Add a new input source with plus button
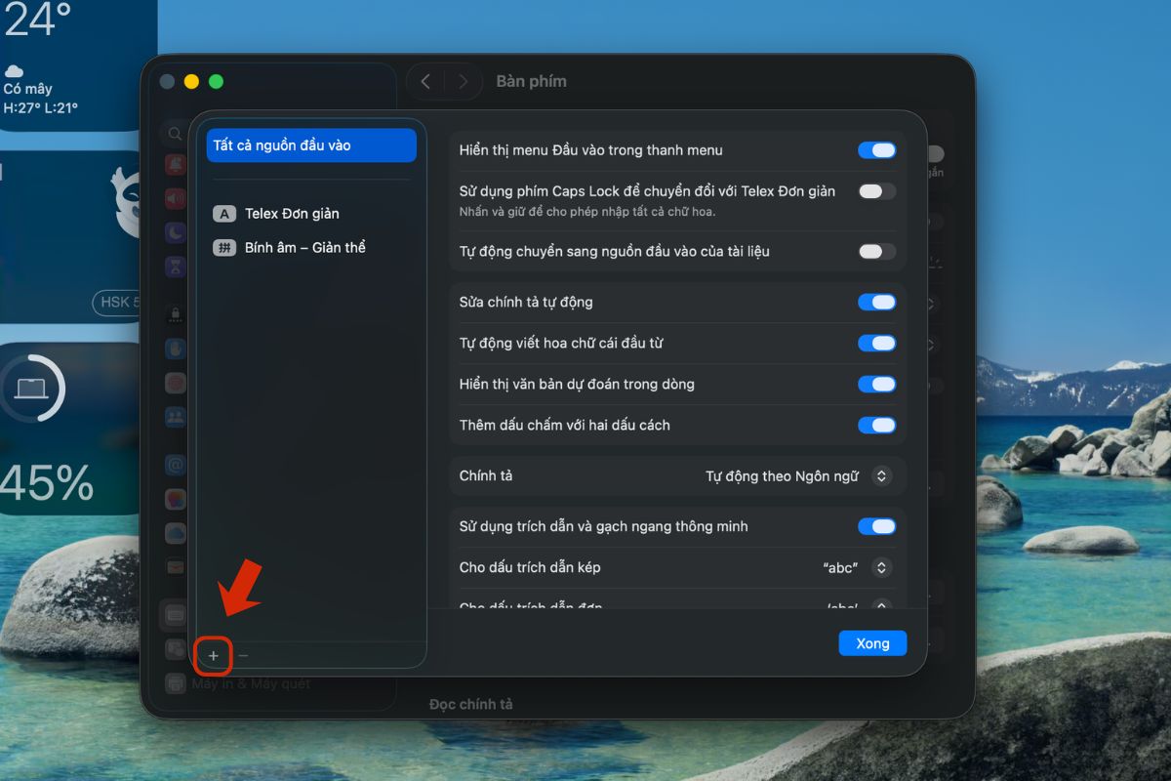The width and height of the screenshot is (1171, 781). pos(214,656)
